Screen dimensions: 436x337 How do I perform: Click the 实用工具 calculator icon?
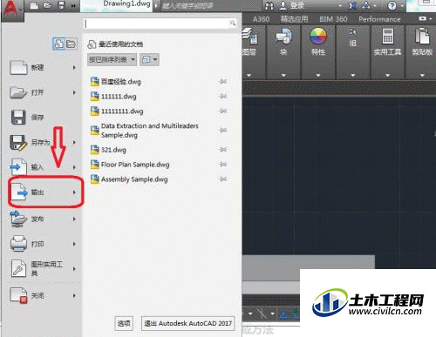point(388,36)
